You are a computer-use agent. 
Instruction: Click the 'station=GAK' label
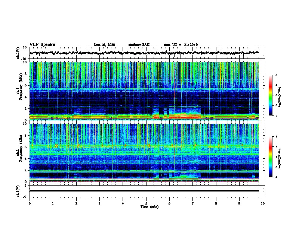coord(139,45)
